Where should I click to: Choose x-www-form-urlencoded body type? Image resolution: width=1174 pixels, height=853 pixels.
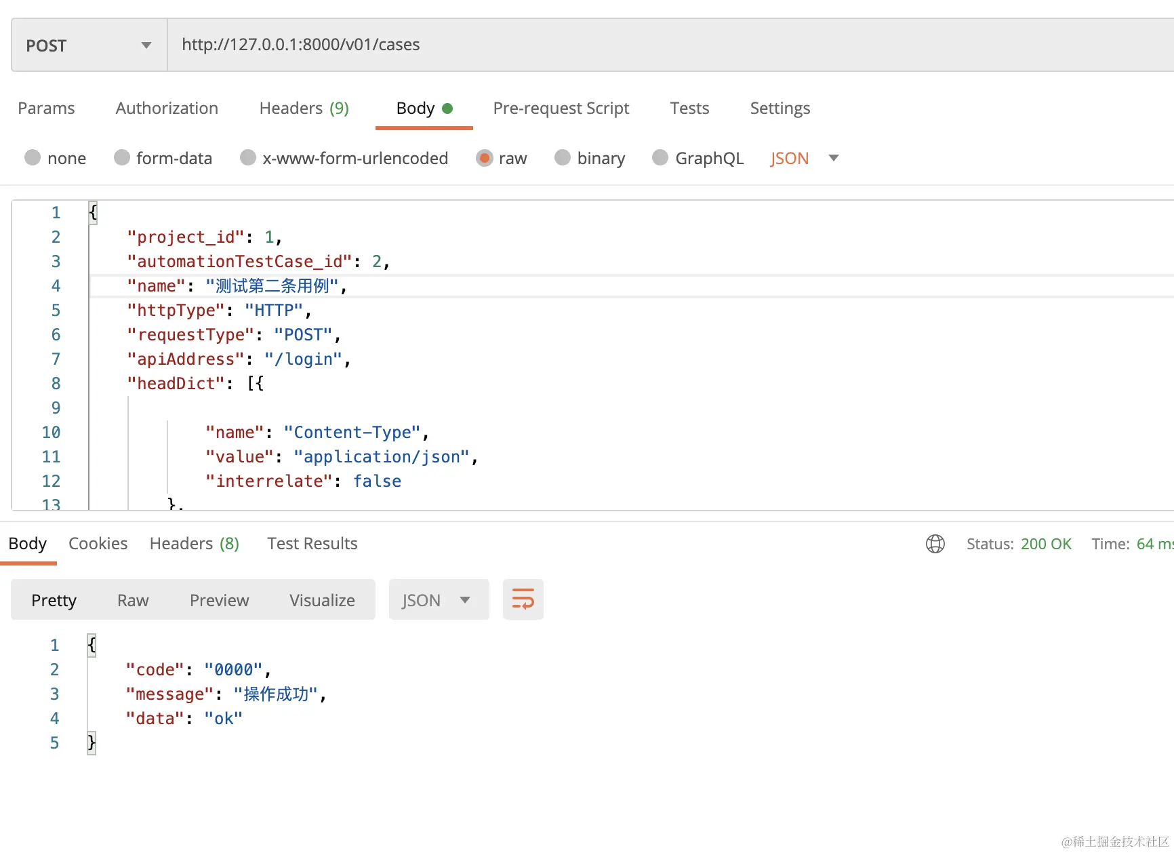point(248,158)
